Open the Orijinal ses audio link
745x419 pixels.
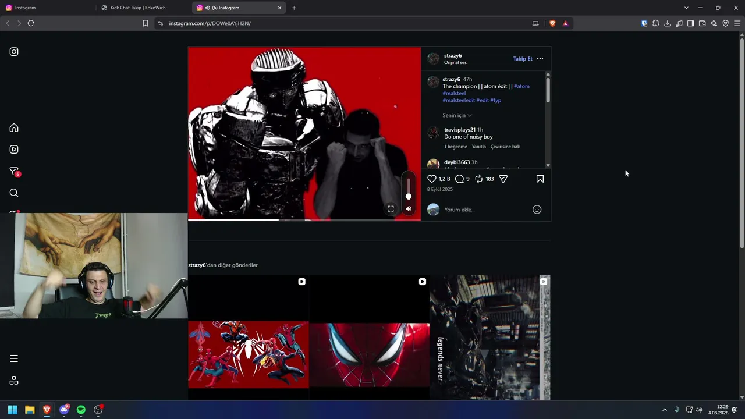tap(455, 63)
